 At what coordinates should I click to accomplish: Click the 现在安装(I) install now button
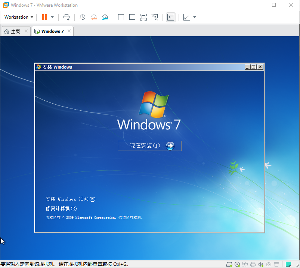[x=149, y=146]
